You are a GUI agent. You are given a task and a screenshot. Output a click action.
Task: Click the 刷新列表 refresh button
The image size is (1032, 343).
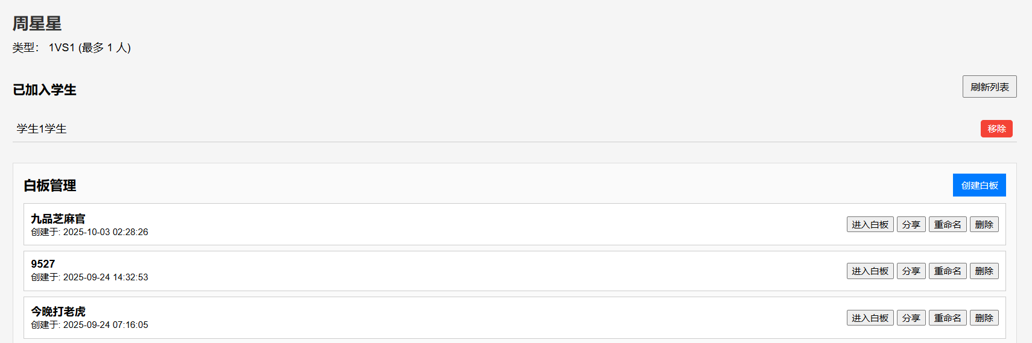point(989,87)
